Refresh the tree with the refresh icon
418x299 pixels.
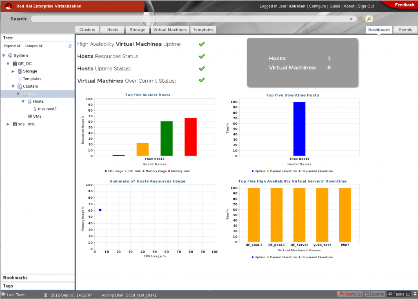[x=70, y=46]
